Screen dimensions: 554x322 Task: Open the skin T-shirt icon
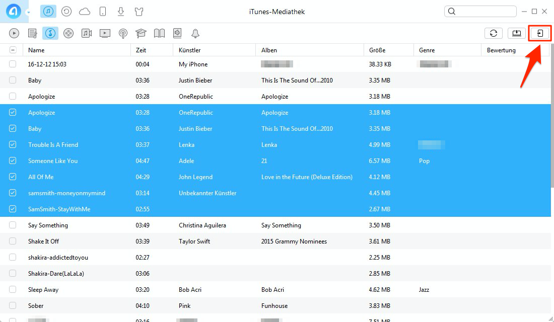pos(139,12)
